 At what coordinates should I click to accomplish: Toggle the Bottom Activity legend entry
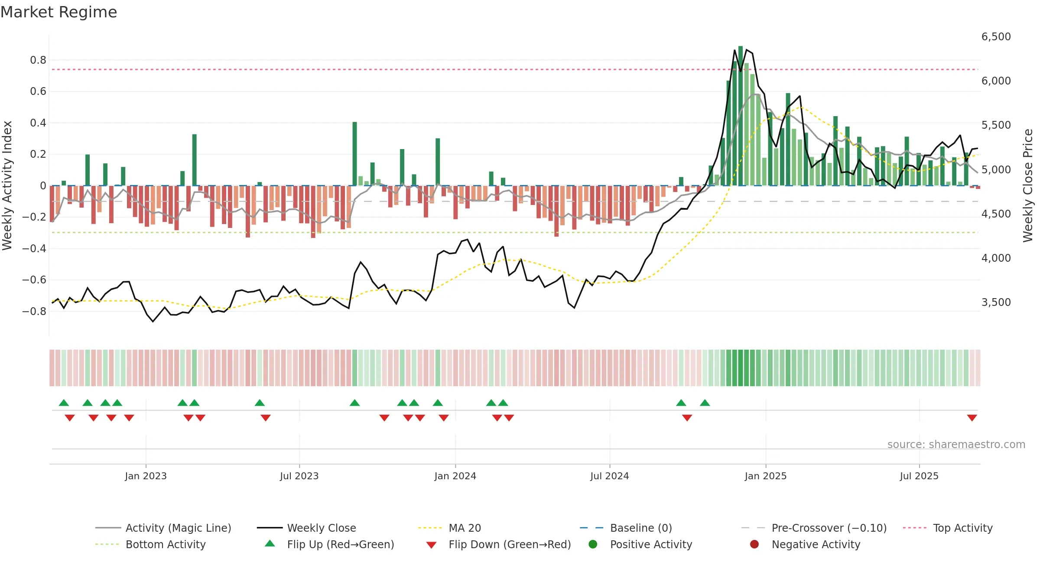point(150,544)
